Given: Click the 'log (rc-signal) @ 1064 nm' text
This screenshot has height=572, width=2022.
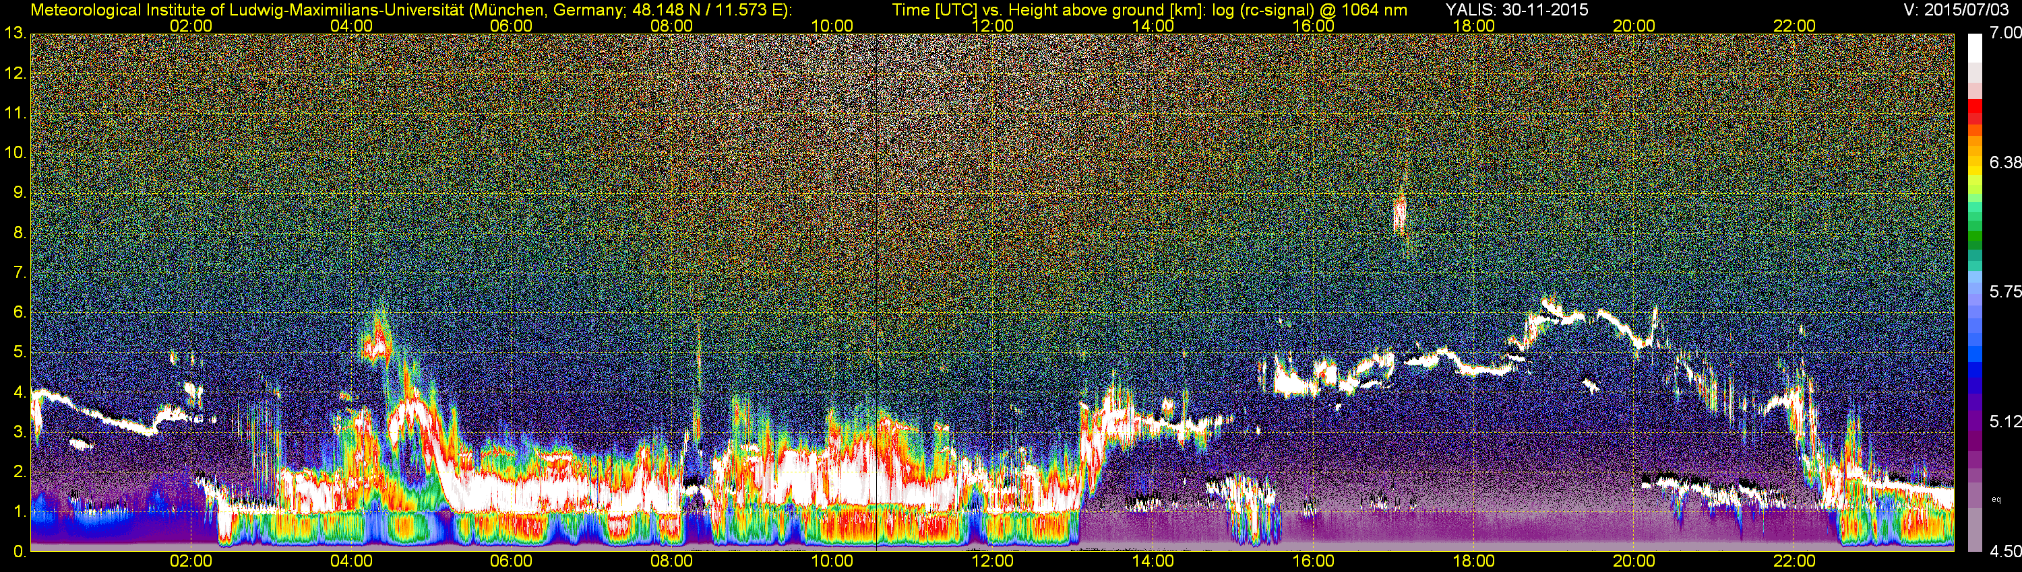Looking at the screenshot, I should point(1310,10).
